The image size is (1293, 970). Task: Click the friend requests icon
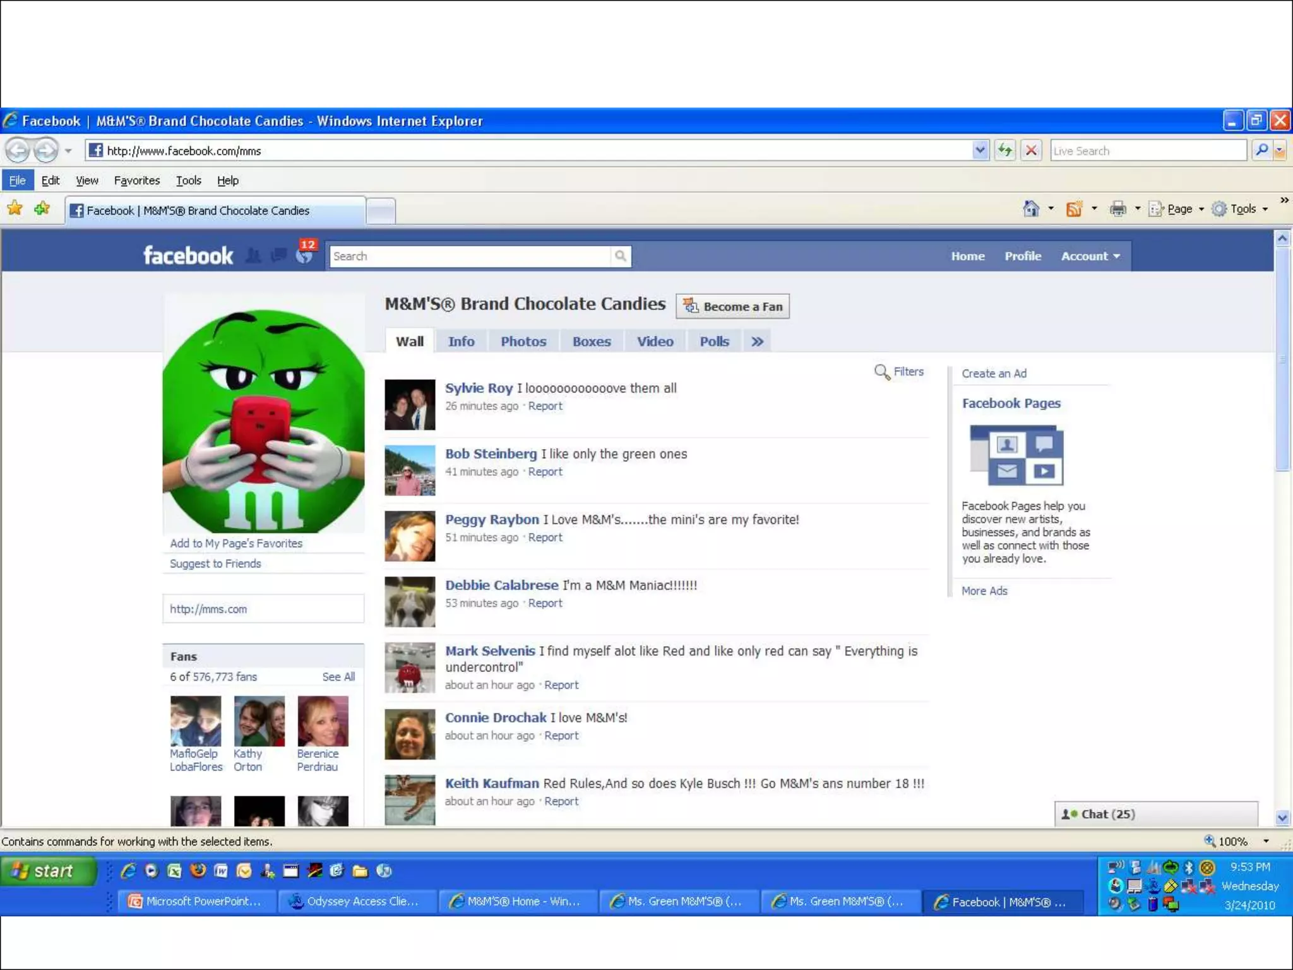tap(253, 256)
